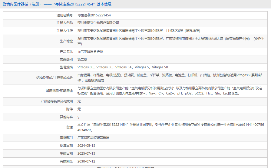Click the 有效期至 label
The width and height of the screenshot is (271, 168).
[x=66, y=161]
